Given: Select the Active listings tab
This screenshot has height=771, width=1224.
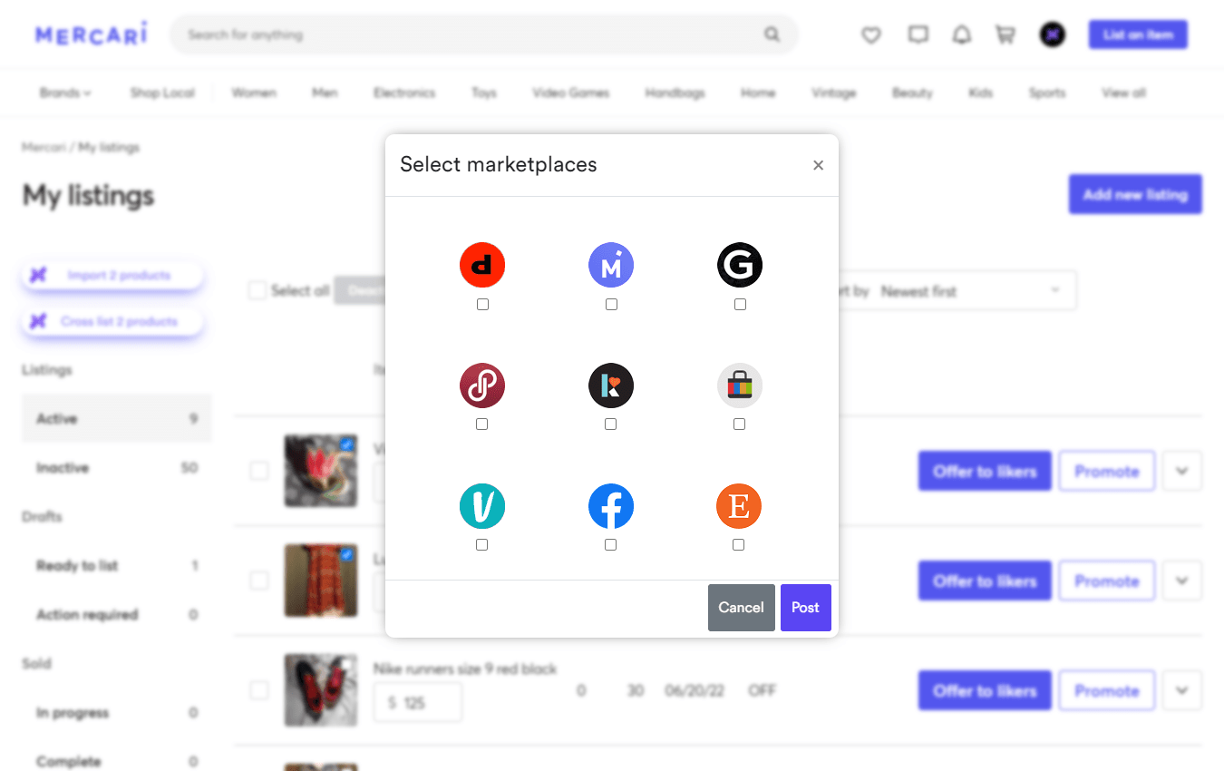Looking at the screenshot, I should tap(117, 419).
